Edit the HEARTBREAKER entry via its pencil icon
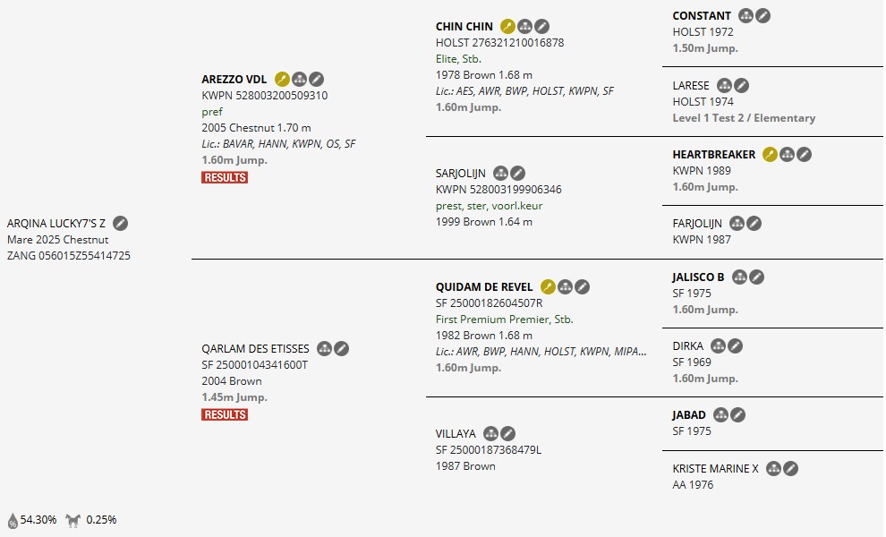The width and height of the screenshot is (886, 537). (x=805, y=155)
